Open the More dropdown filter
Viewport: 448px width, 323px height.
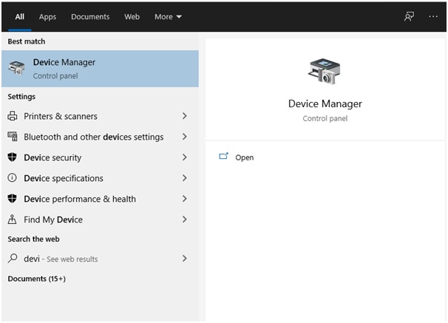click(x=168, y=17)
